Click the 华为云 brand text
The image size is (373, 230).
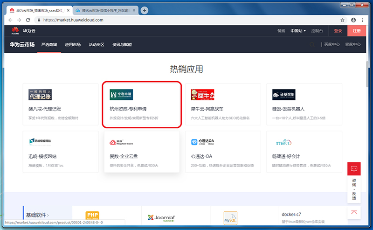tap(29, 31)
